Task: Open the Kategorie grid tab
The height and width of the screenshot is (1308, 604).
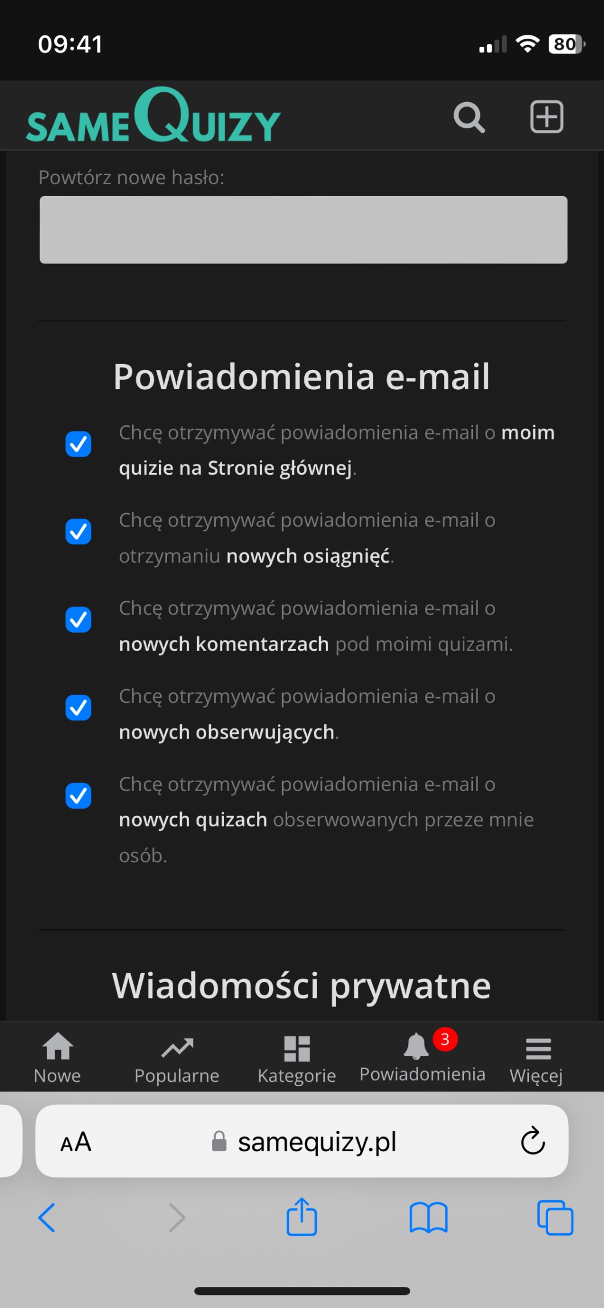Action: coord(297,1057)
